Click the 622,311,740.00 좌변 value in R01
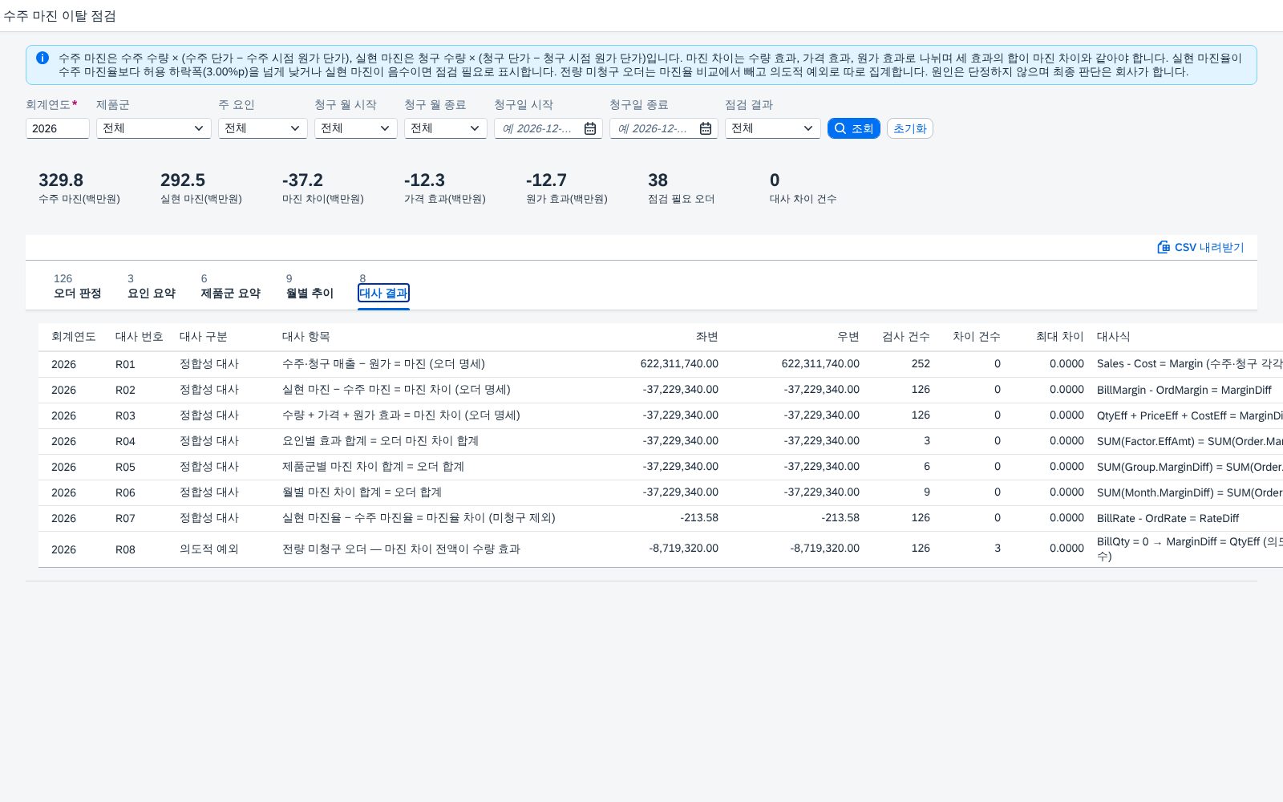Viewport: 1283px width, 802px height. point(679,364)
